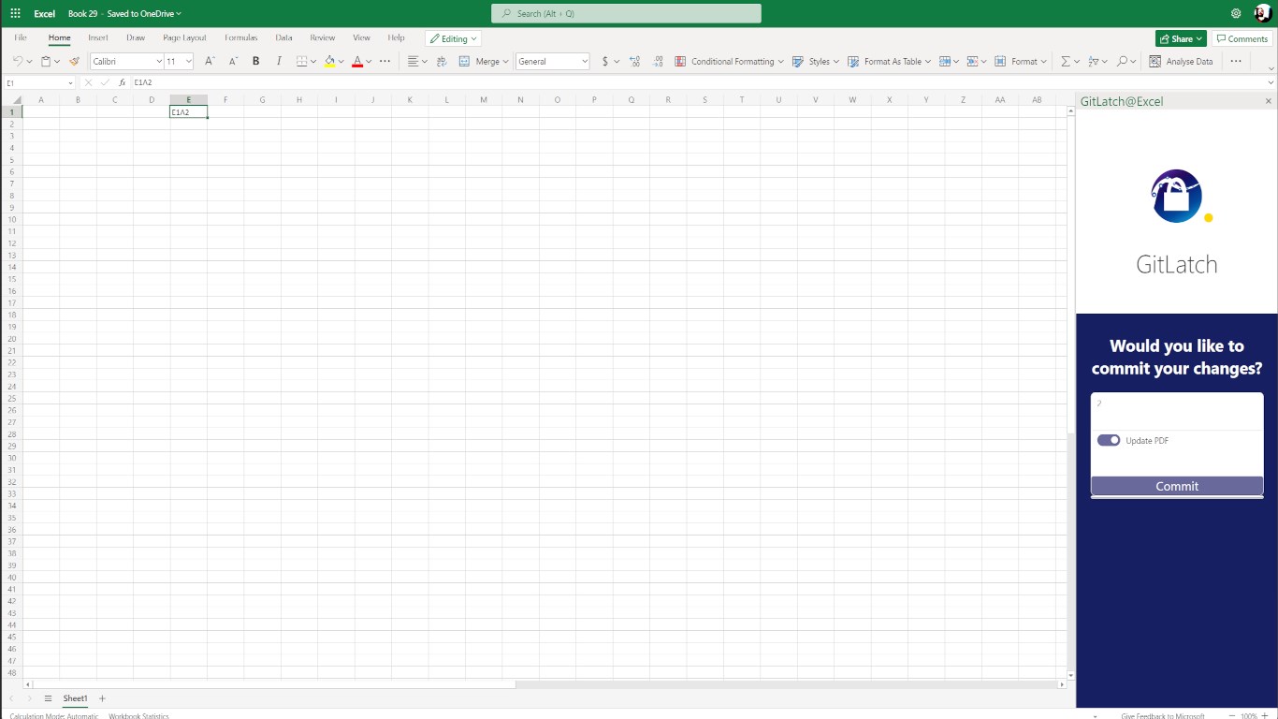Decrease font size with shrink-font icon

[233, 61]
